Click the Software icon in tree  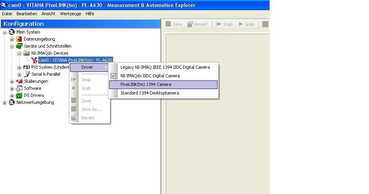(19, 88)
